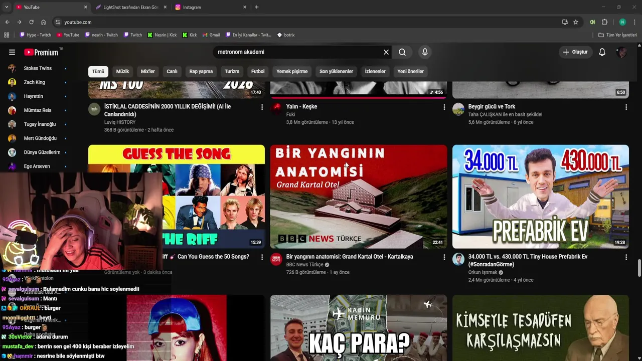This screenshot has height=361, width=642.
Task: Open options for Tiny House Prefabrik Ev video
Action: (x=626, y=257)
